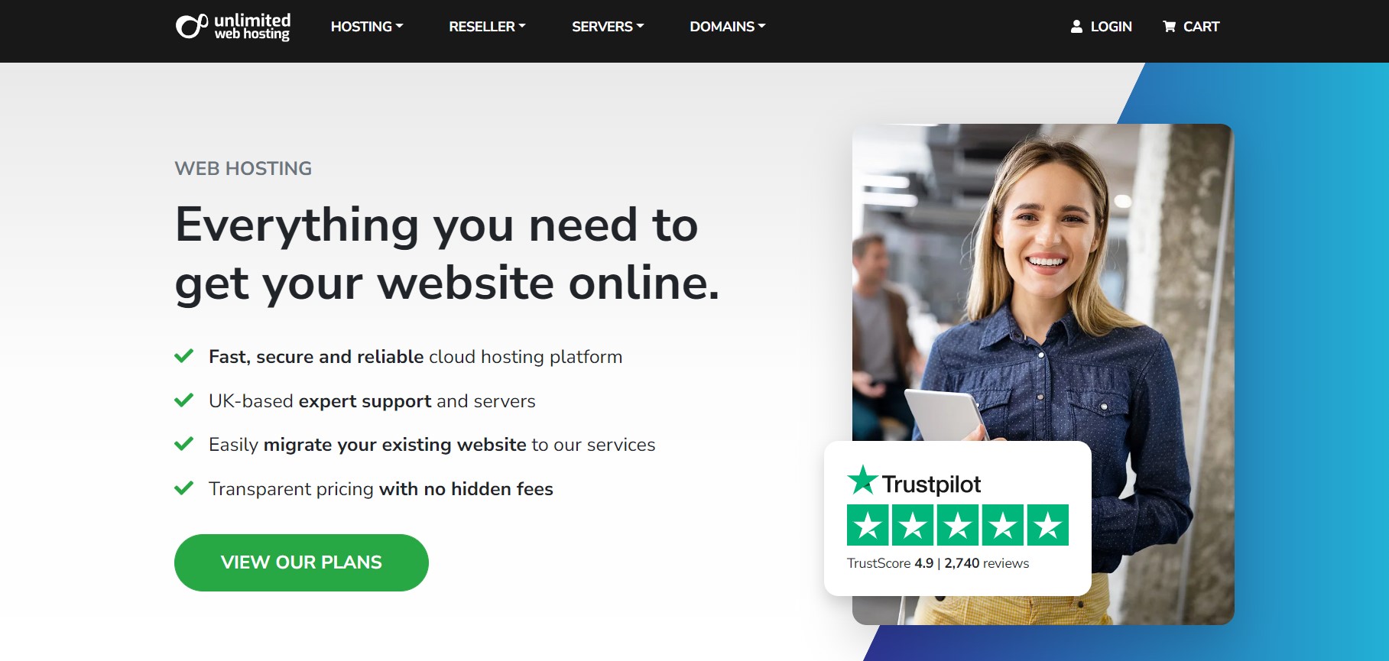Click the third Trustpilot rating star

[958, 525]
